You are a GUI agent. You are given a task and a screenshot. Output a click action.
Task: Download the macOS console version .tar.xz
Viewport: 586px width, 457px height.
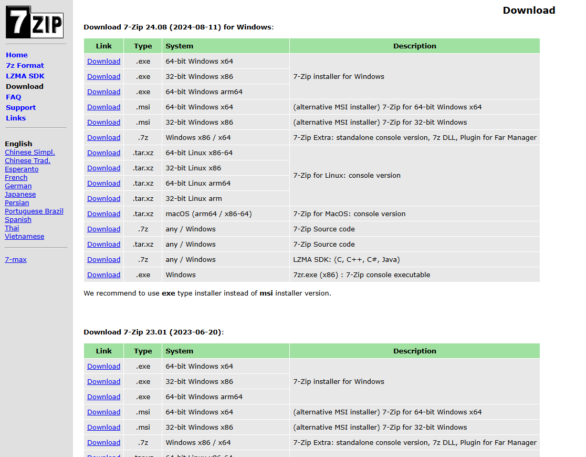(103, 214)
